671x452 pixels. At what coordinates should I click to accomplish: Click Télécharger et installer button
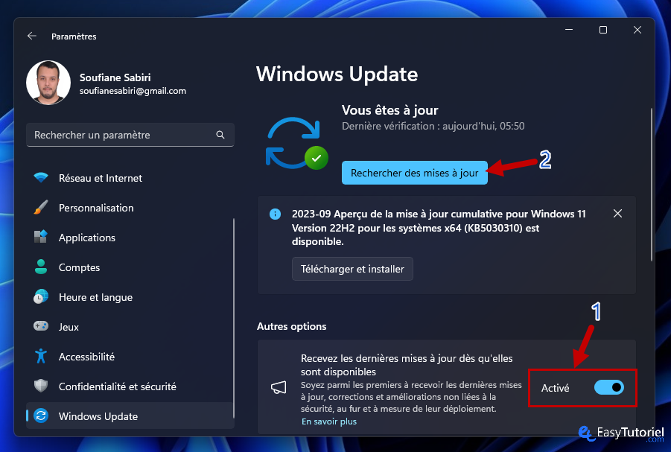(x=352, y=269)
